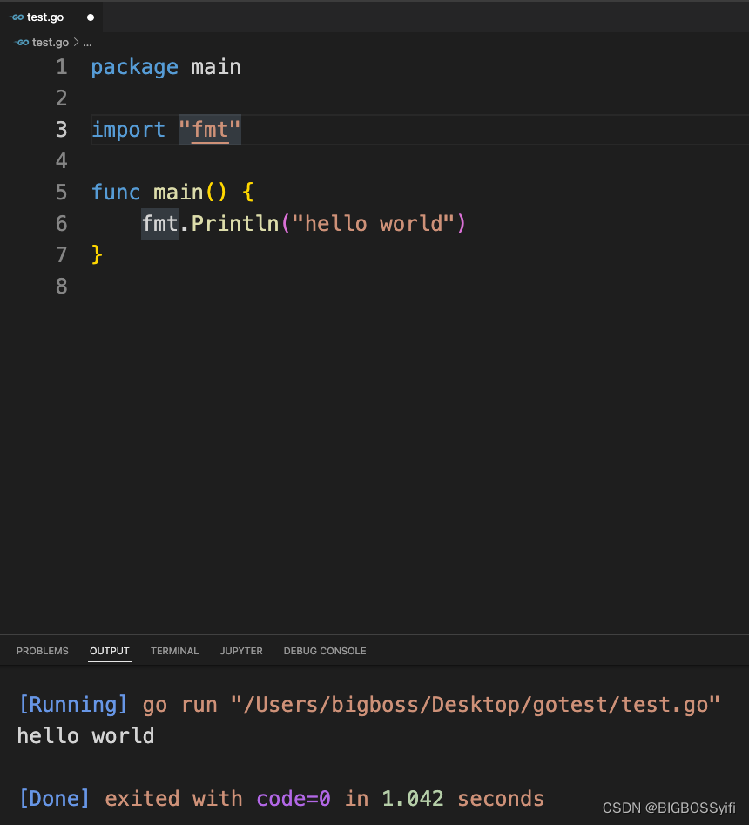The width and height of the screenshot is (749, 825).
Task: Show the JUPYTER panel tab
Action: (241, 651)
